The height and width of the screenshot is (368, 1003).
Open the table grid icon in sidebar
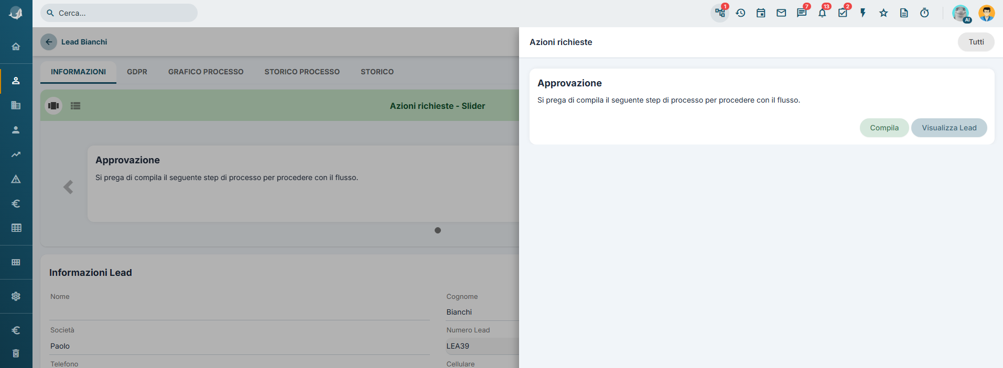click(x=16, y=228)
